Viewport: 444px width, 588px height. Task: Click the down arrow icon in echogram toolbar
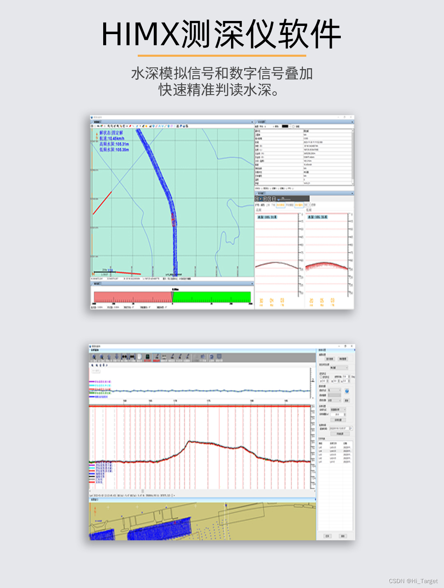(117, 357)
